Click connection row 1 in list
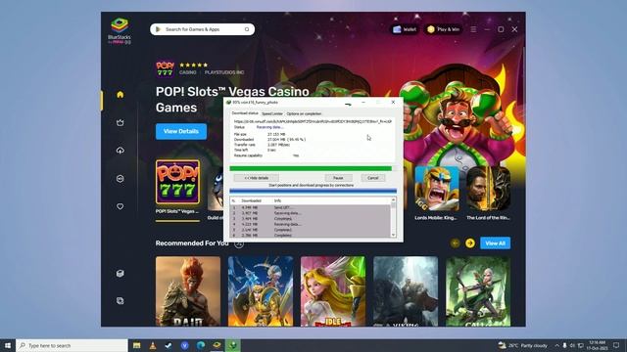This screenshot has height=352, width=627. (x=311, y=207)
